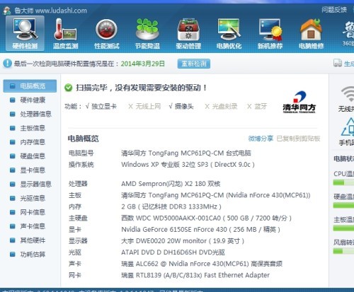Click Windows XP 专业版 operating system value

(188, 165)
